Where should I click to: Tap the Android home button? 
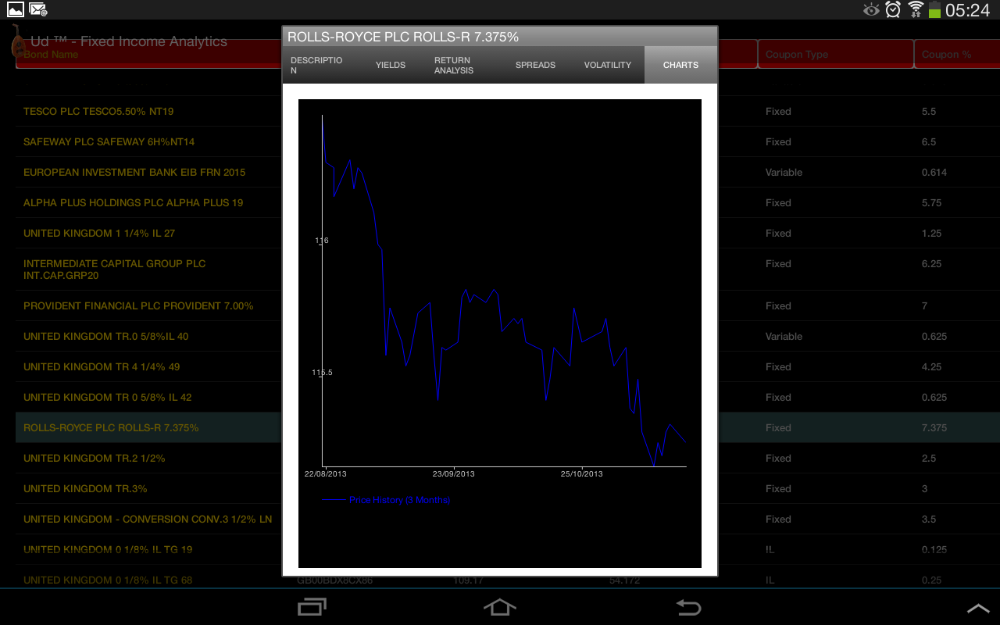500,607
